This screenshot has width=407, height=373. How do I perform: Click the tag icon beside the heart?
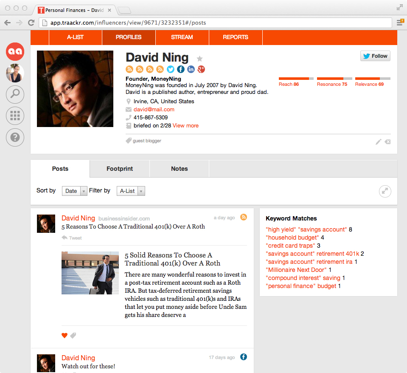(x=73, y=335)
